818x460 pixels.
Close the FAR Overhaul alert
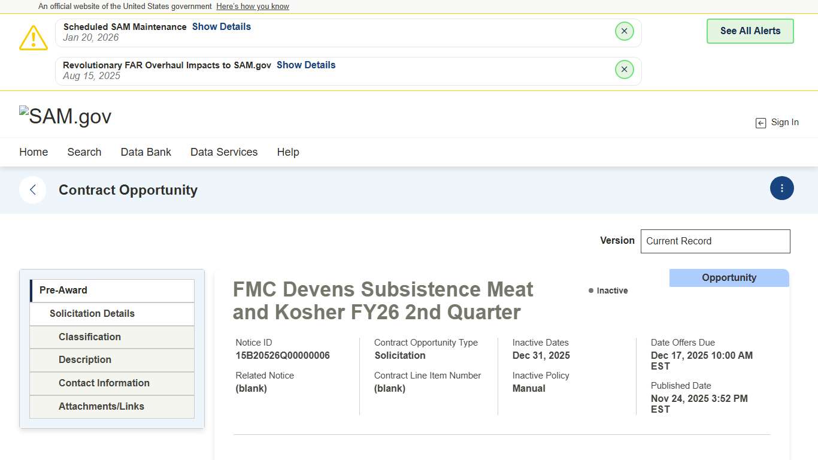(x=624, y=69)
